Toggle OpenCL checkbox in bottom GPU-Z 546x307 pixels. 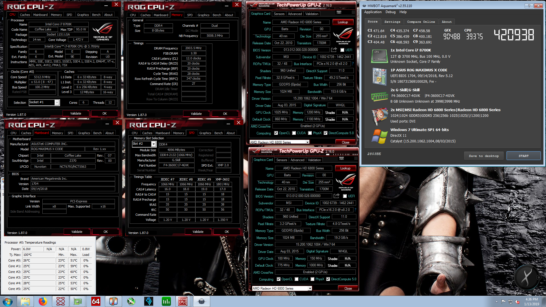click(278, 279)
